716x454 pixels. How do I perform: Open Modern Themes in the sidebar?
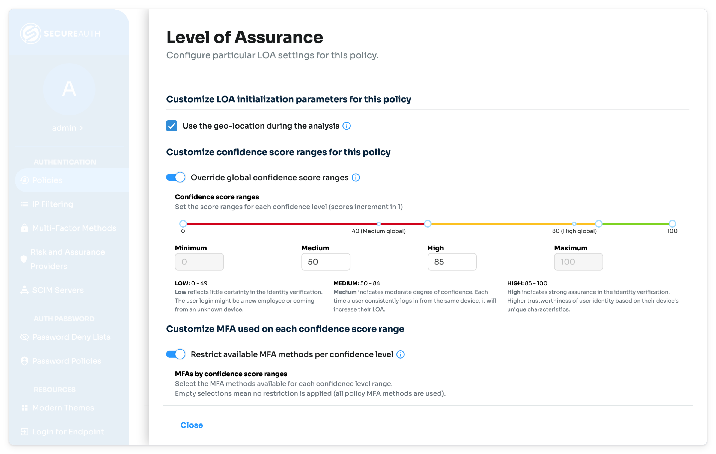[72, 408]
